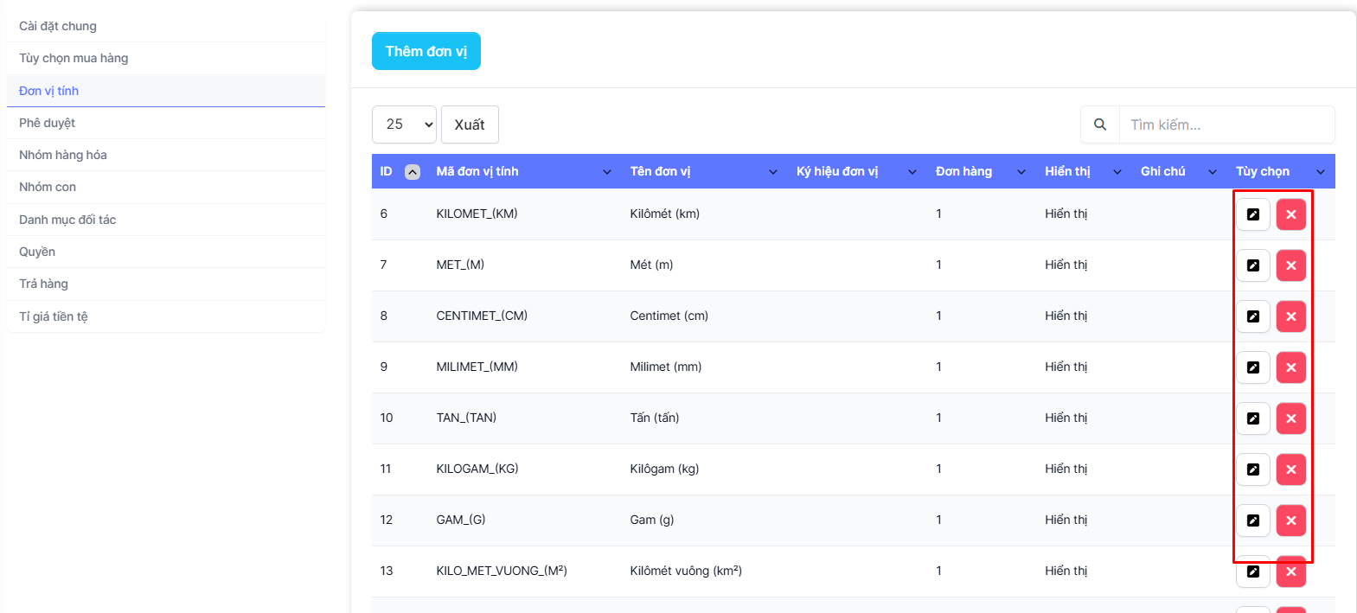Screen dimensions: 1357x613
Task: Click the Xuất export button
Action: 470,125
